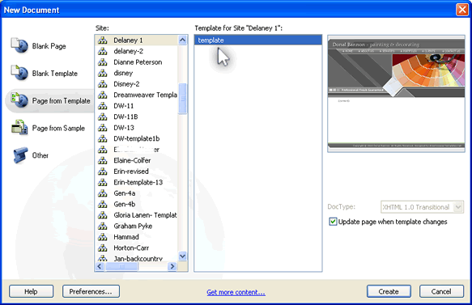The image size is (472, 305).
Task: Click the site icon beside DW-11
Action: [x=103, y=106]
